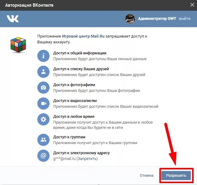Click the 'Доступ к электронному адресу' heading
This screenshot has height=185, width=197.
[81, 153]
